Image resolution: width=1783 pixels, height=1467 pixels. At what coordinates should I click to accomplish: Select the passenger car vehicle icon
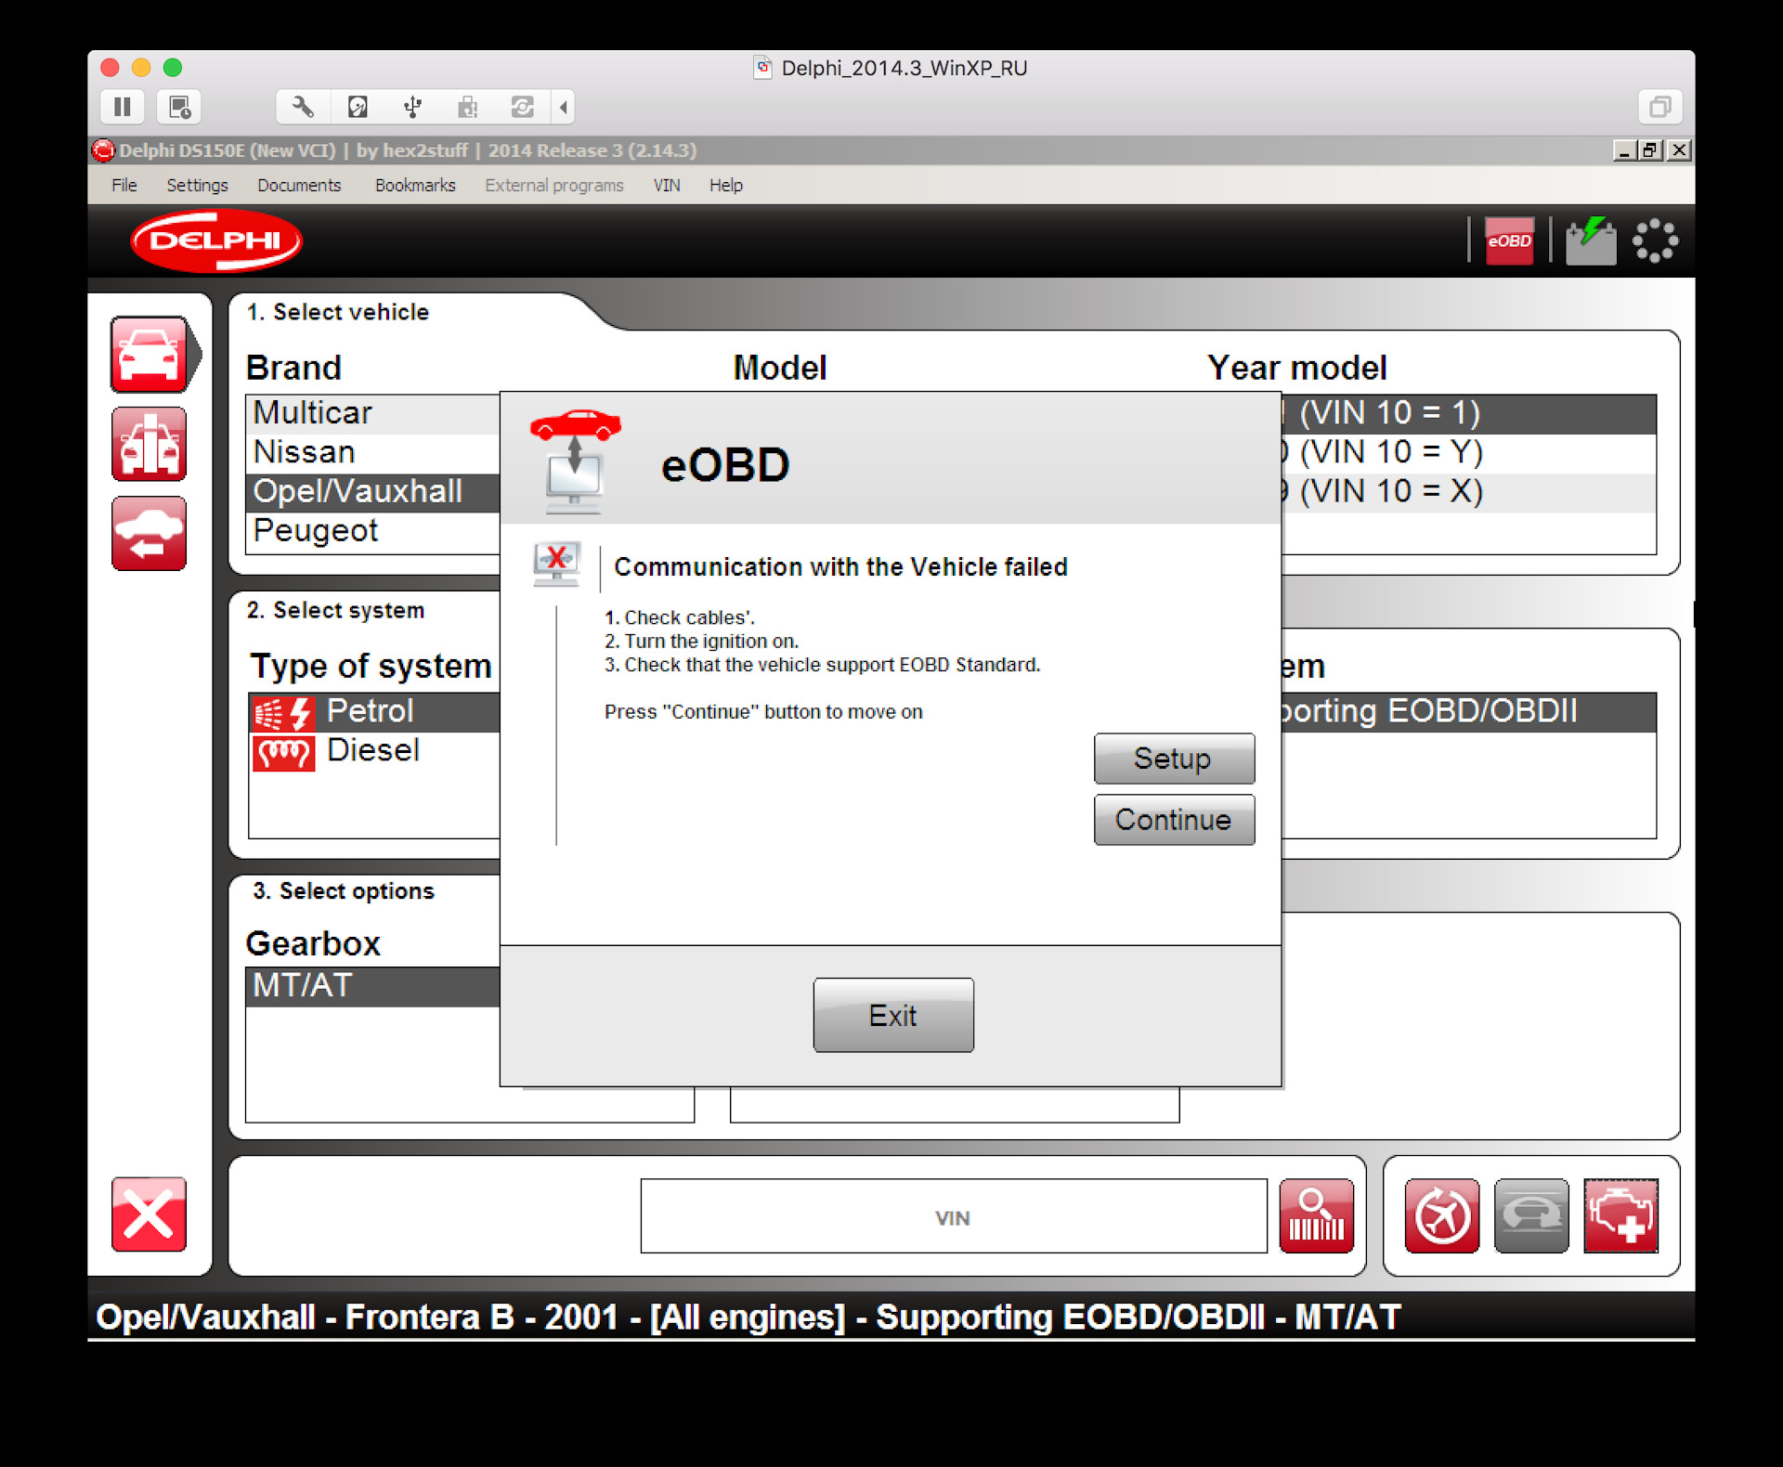click(x=149, y=355)
